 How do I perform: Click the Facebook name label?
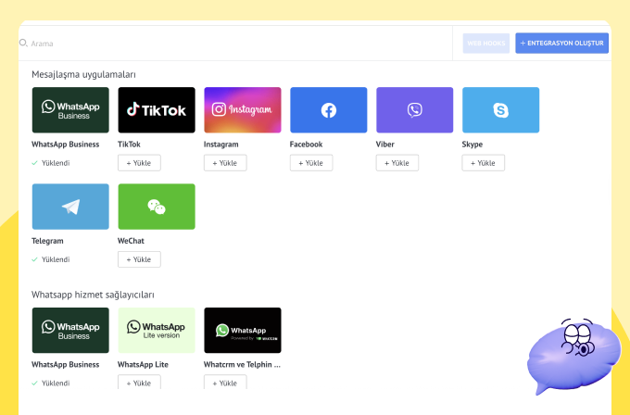(x=306, y=145)
